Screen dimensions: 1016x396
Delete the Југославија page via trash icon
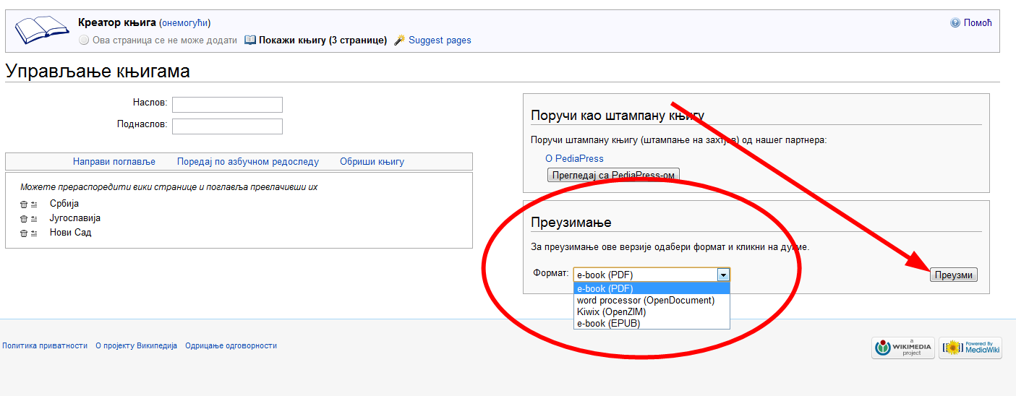pos(23,219)
